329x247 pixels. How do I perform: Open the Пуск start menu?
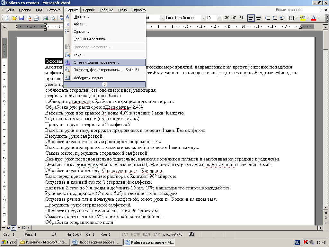pos(9,242)
